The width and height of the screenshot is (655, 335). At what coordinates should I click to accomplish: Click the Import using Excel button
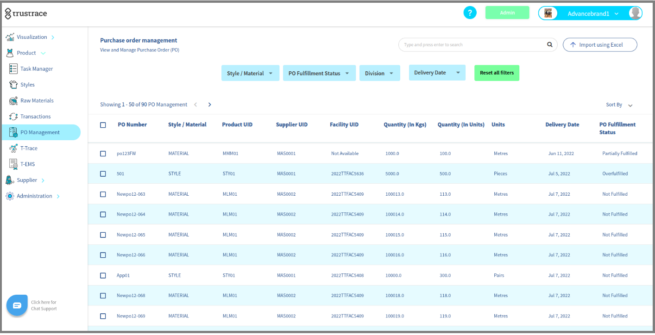point(600,45)
